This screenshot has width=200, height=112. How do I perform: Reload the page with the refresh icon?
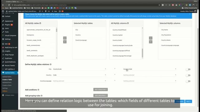click(x=9, y=5)
